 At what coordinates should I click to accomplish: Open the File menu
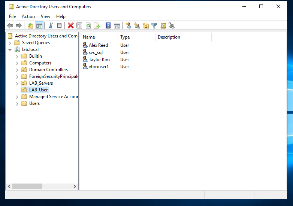pos(12,16)
